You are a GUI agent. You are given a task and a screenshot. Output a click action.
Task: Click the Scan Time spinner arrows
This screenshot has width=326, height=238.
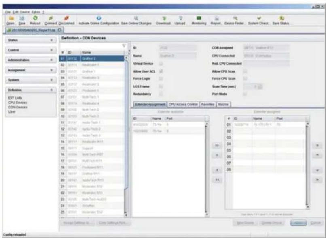pos(260,86)
